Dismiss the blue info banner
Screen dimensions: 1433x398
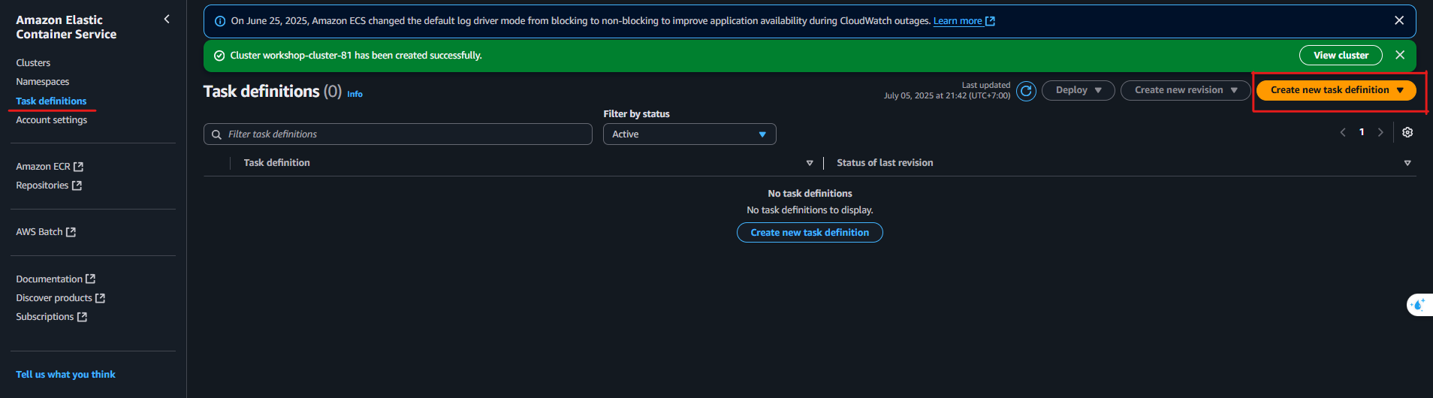tap(1399, 21)
